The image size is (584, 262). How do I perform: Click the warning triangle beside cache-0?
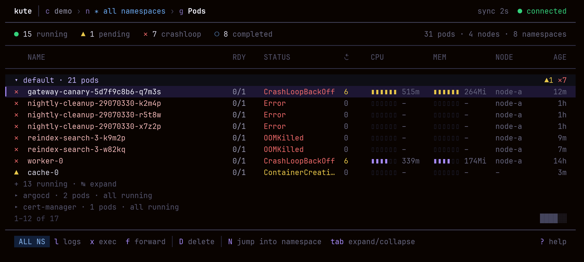pyautogui.click(x=16, y=172)
